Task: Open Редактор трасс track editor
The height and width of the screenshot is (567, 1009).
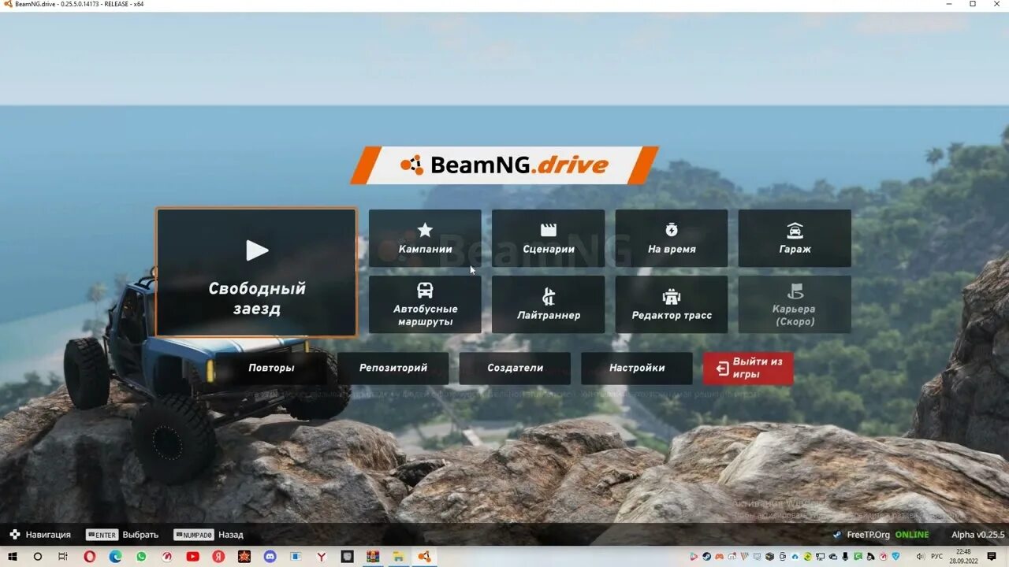Action: coord(672,304)
